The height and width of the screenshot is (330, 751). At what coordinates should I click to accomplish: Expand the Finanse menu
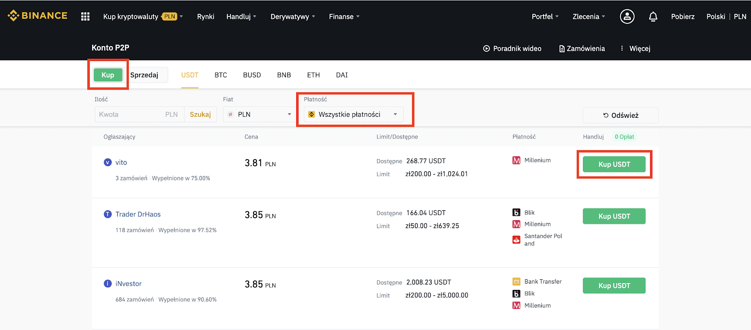344,16
